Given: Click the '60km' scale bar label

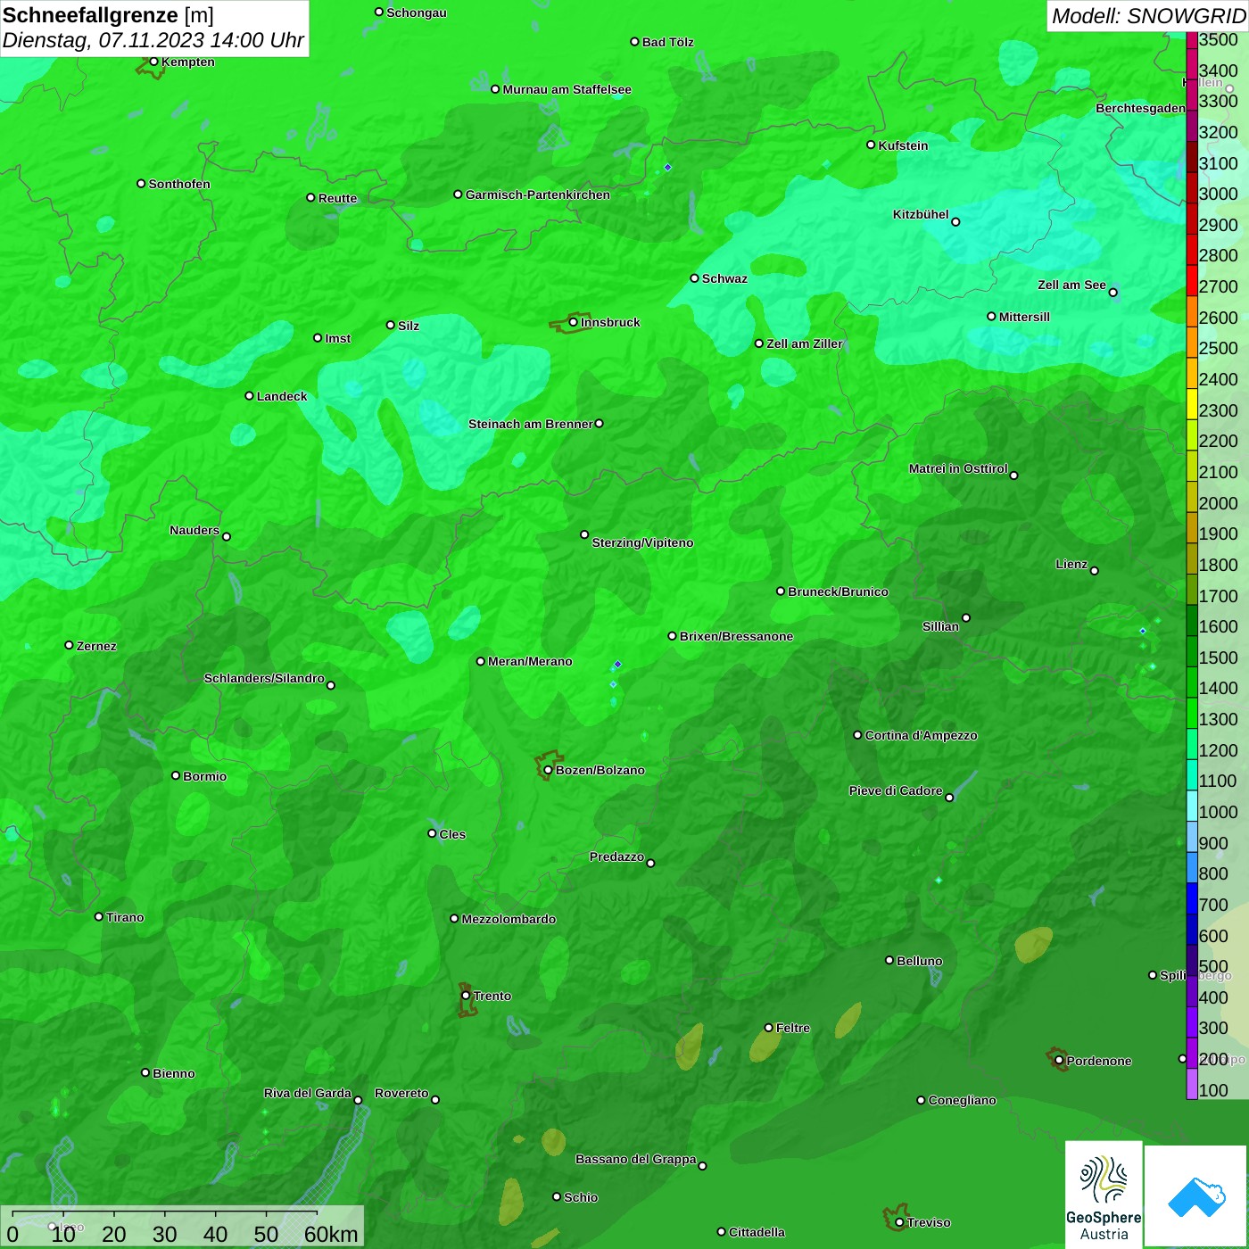Looking at the screenshot, I should click(331, 1234).
